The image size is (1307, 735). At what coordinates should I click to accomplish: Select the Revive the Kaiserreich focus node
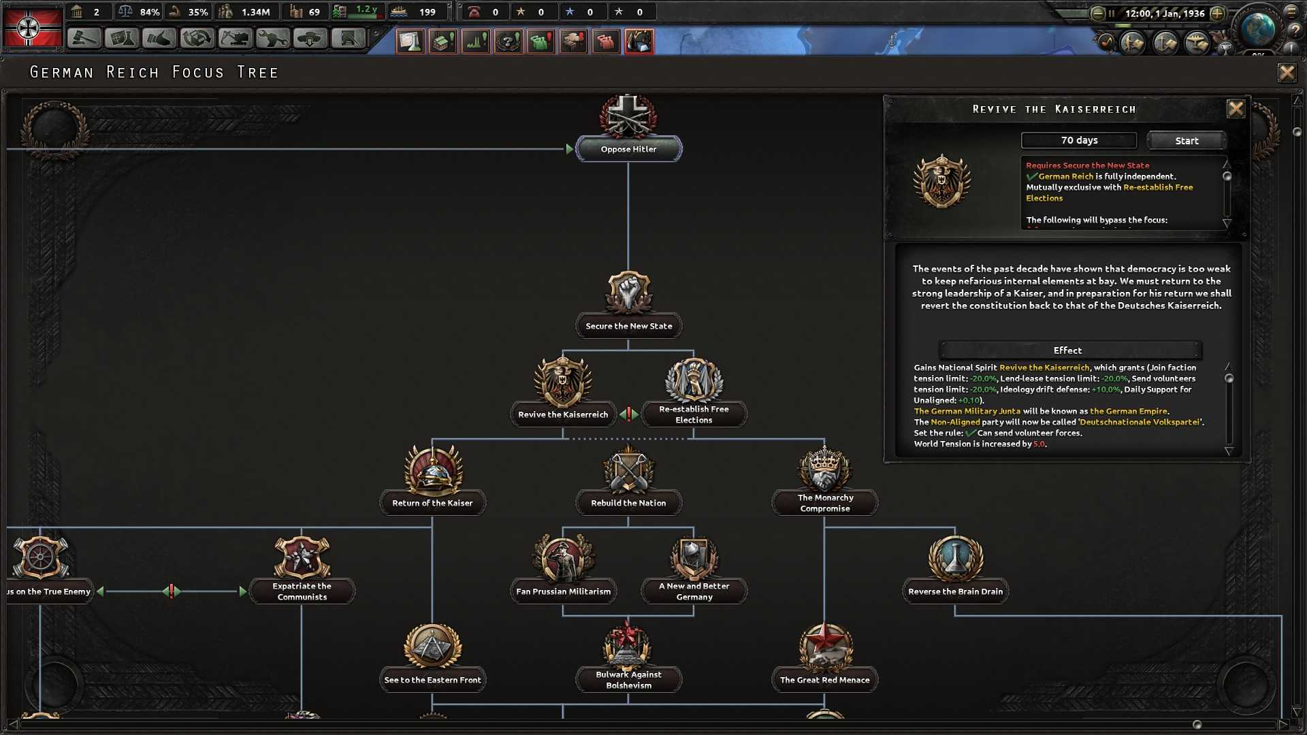pyautogui.click(x=563, y=414)
